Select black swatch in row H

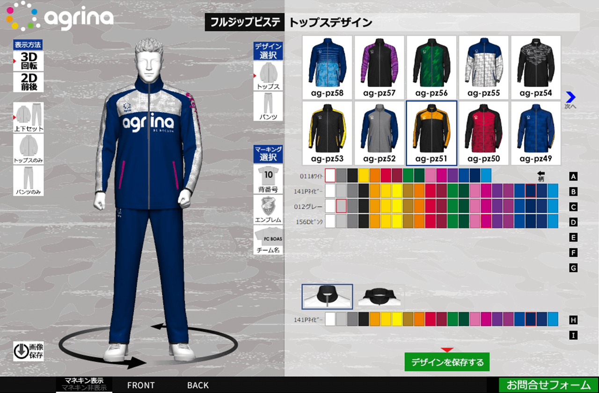click(x=364, y=319)
